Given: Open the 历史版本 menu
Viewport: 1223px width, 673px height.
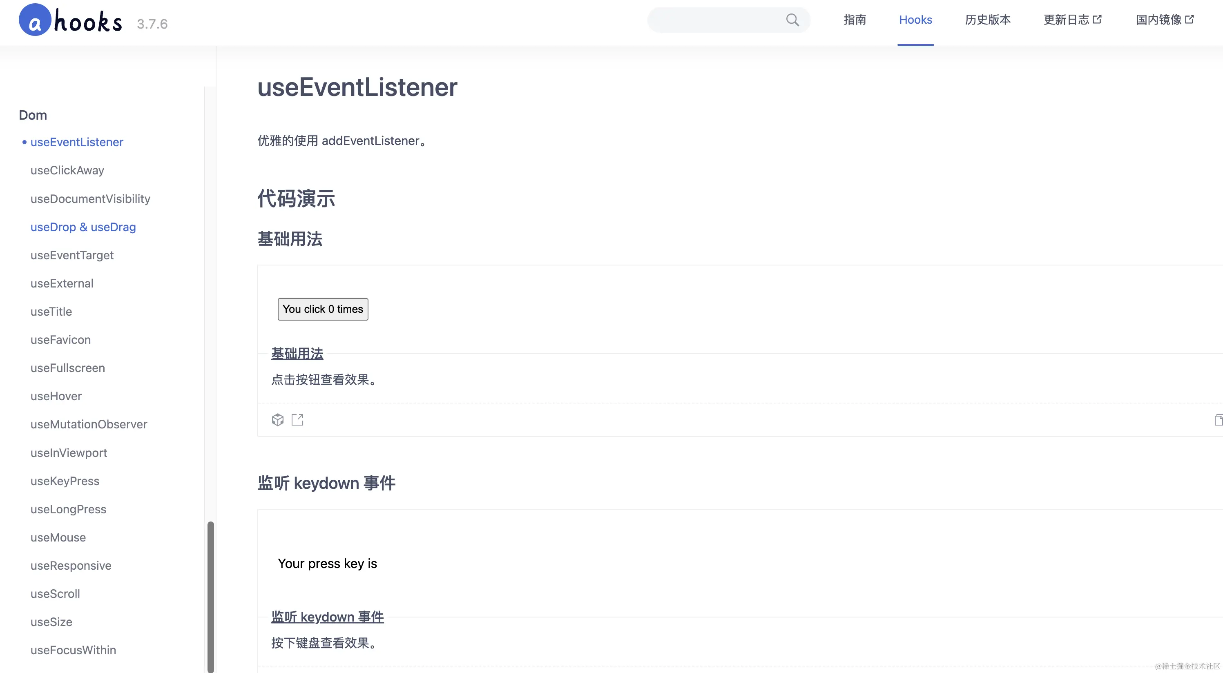Looking at the screenshot, I should click(988, 20).
